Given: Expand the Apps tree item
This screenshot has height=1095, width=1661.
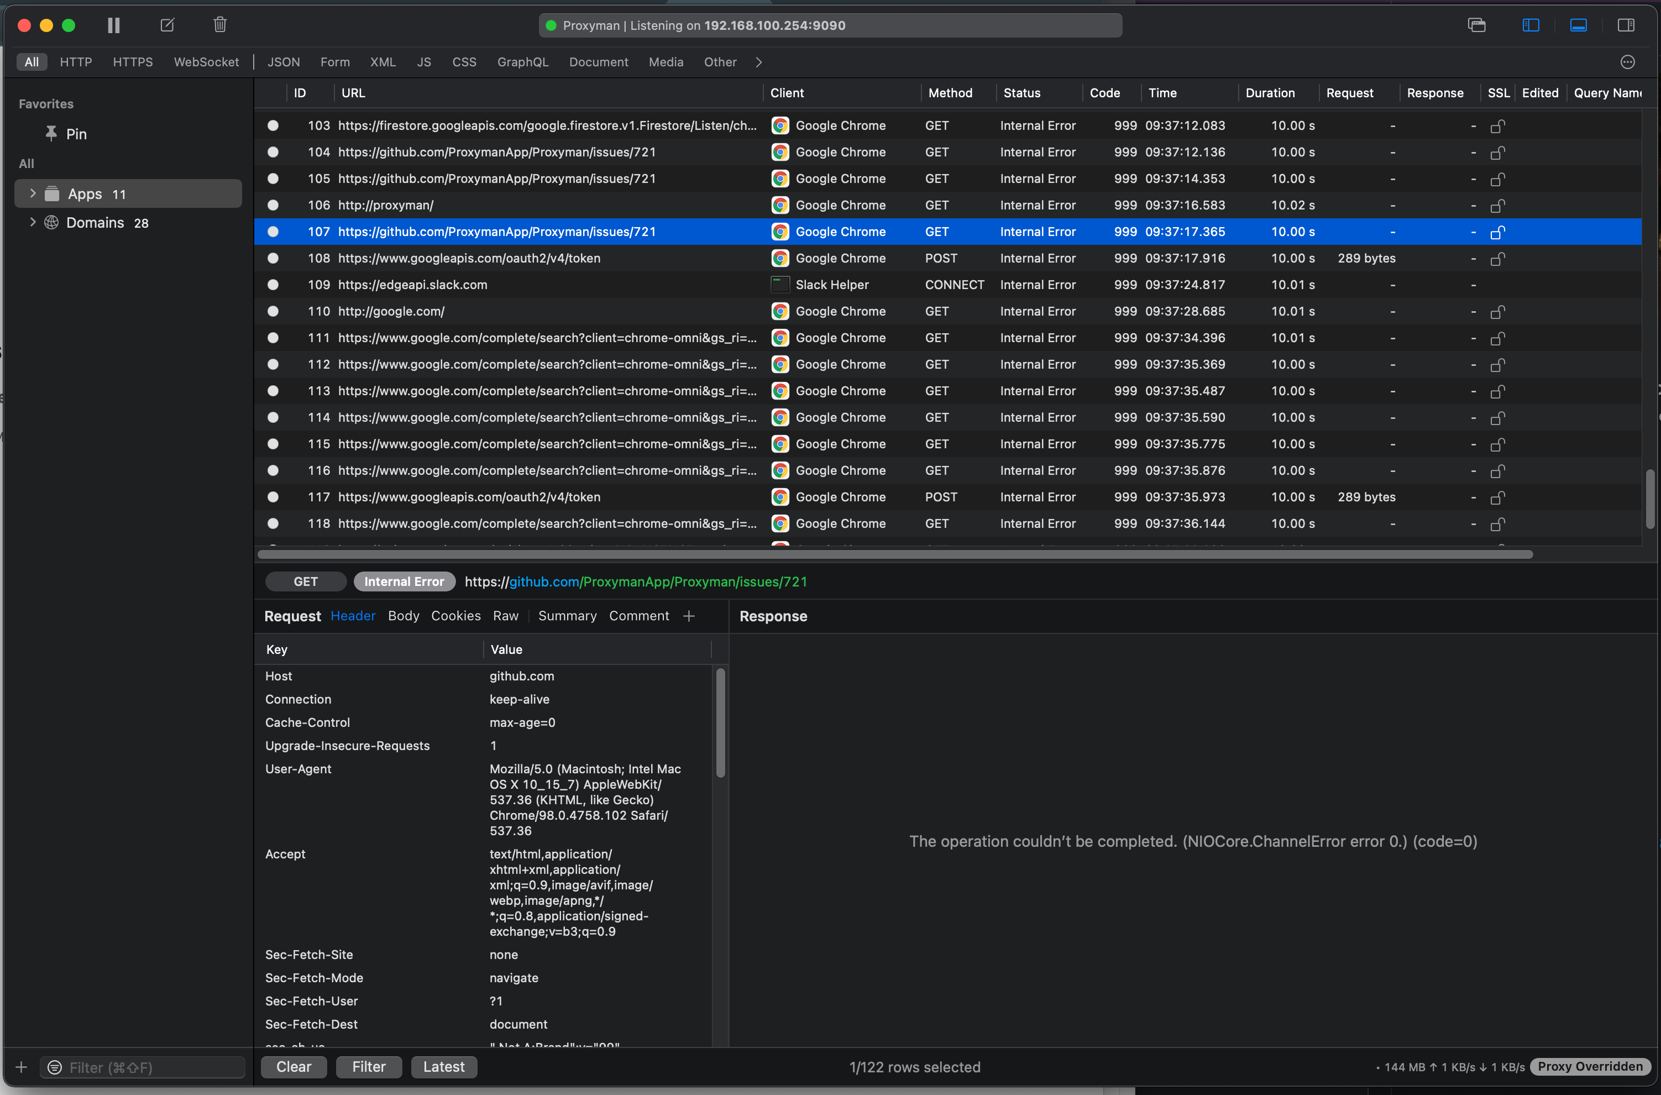Looking at the screenshot, I should pos(32,193).
